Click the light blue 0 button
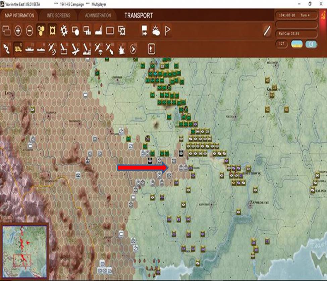327x281 pixels. (x=311, y=44)
